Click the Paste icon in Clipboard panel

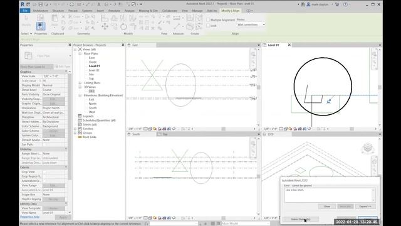coord(55,18)
